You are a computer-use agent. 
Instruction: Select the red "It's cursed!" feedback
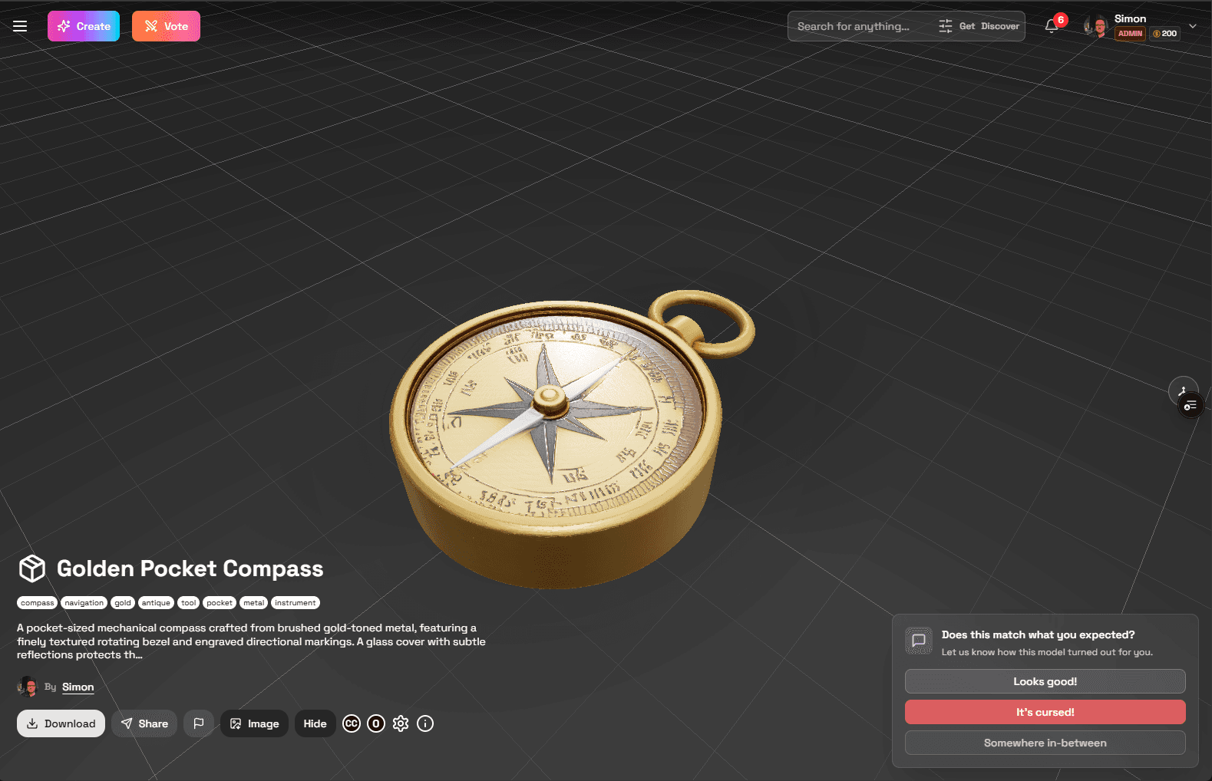[x=1045, y=712]
